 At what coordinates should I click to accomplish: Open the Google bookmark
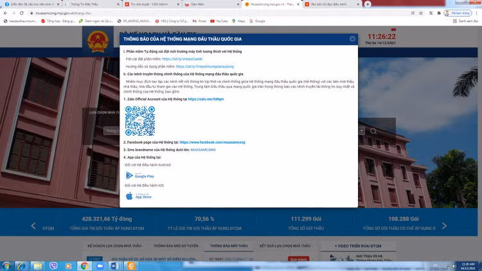coord(257,21)
